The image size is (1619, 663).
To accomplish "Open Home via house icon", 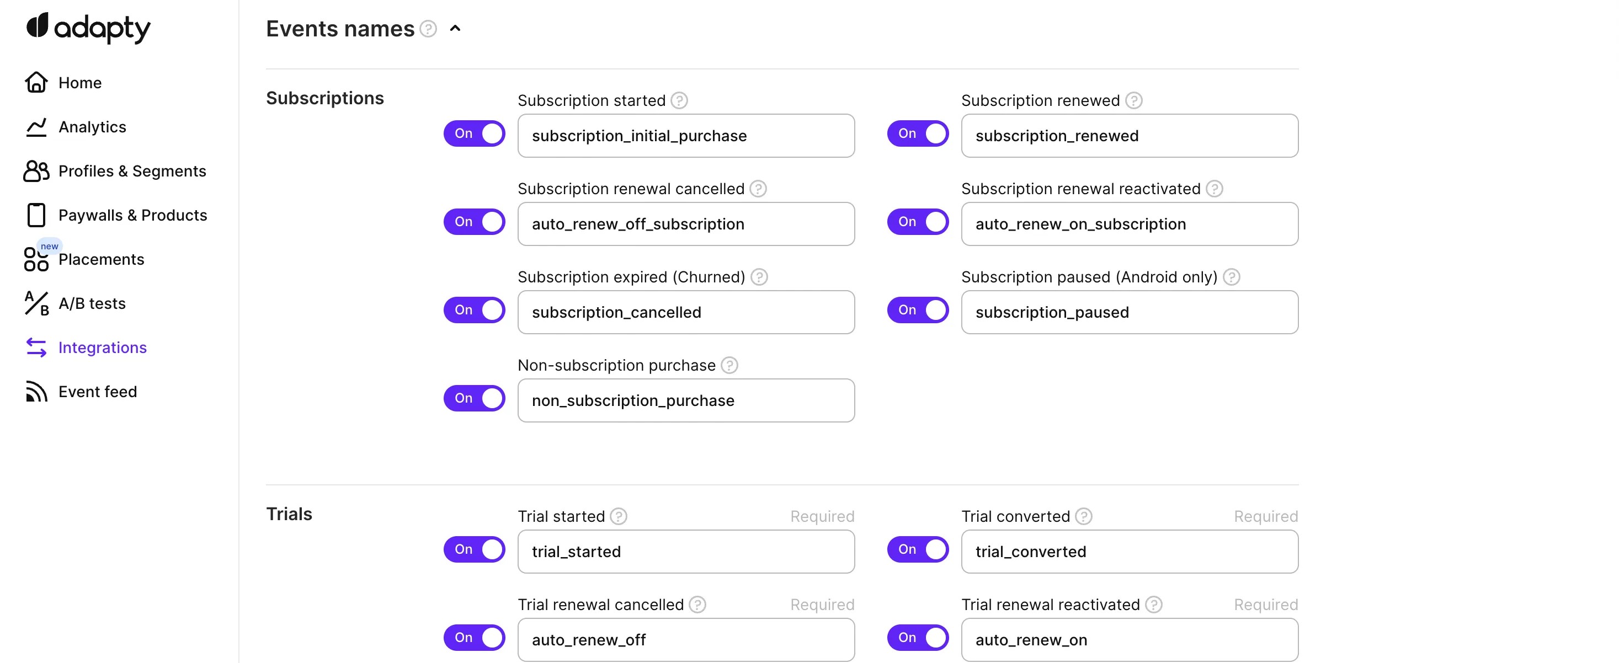I will coord(36,82).
